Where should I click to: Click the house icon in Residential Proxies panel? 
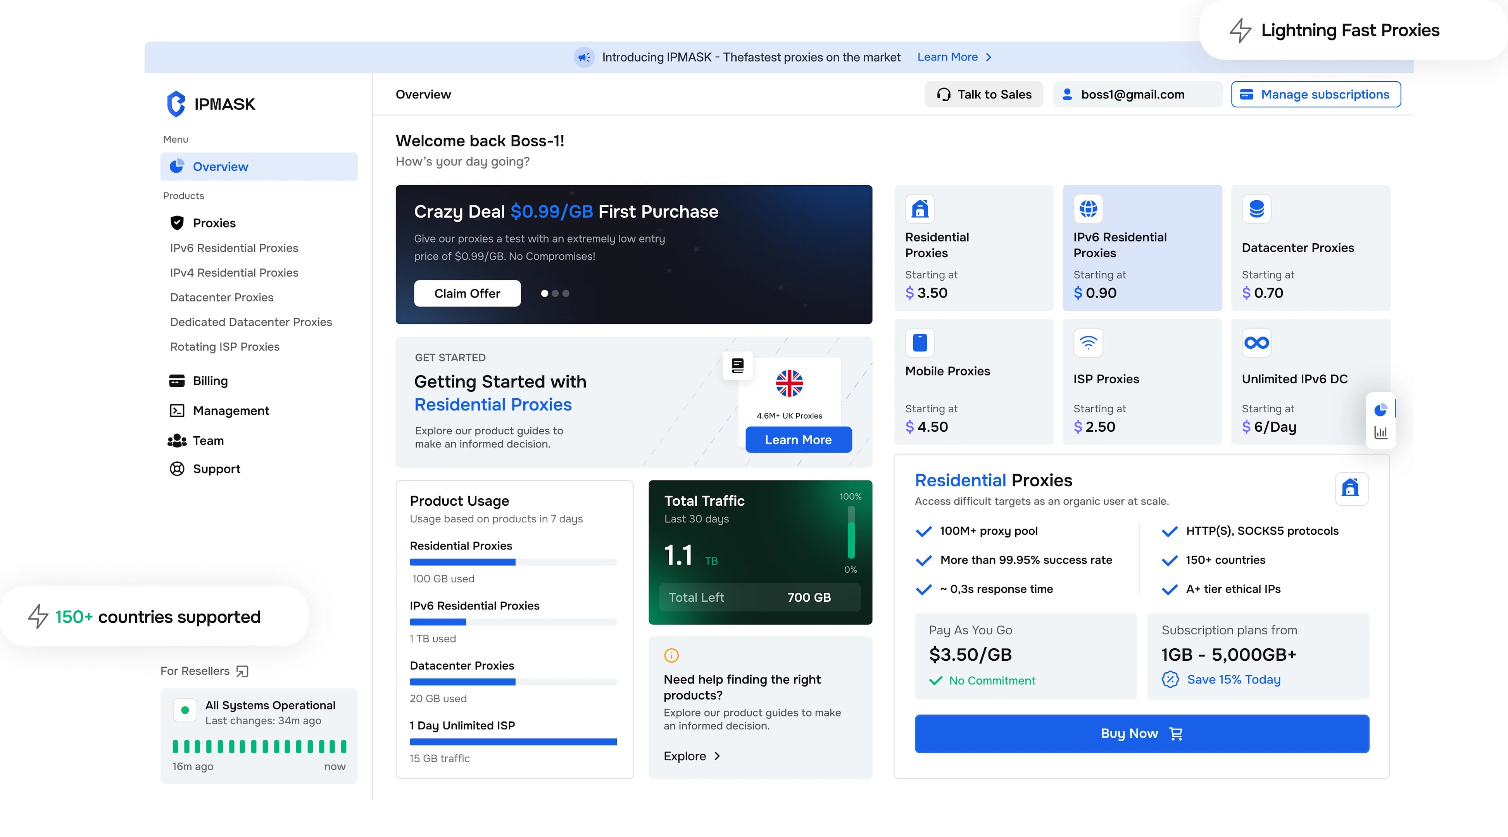pos(1352,488)
